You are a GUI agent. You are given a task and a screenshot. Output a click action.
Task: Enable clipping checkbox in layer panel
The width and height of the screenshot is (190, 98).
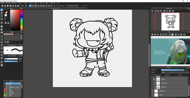tap(165, 75)
